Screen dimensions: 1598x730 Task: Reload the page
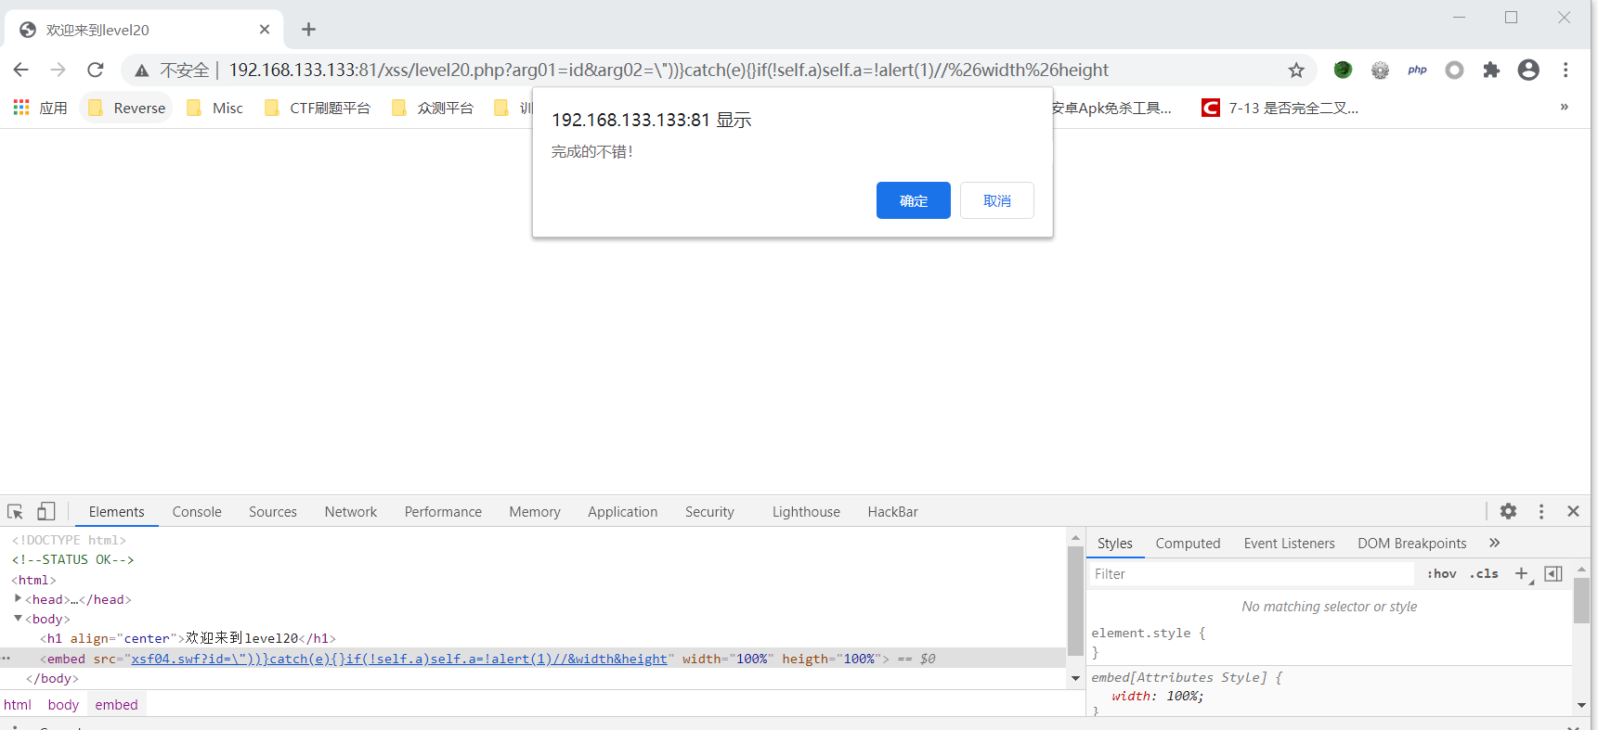pos(95,70)
